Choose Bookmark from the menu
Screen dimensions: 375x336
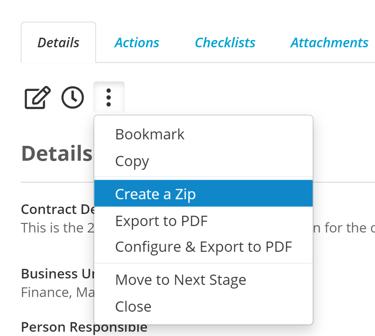click(x=204, y=134)
